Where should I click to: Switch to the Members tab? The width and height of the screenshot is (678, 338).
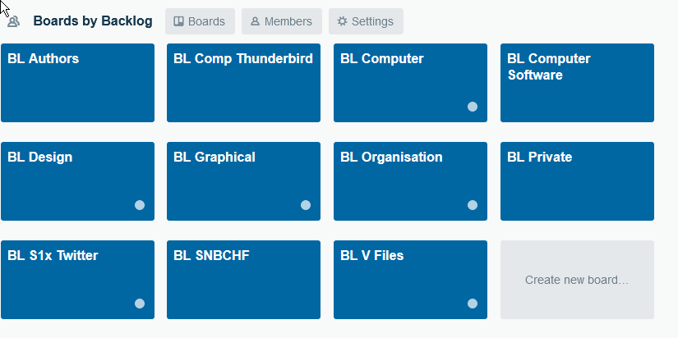[282, 21]
